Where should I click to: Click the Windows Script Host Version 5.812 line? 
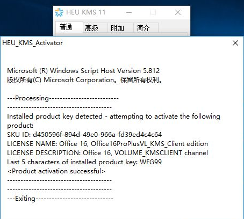pos(83,71)
